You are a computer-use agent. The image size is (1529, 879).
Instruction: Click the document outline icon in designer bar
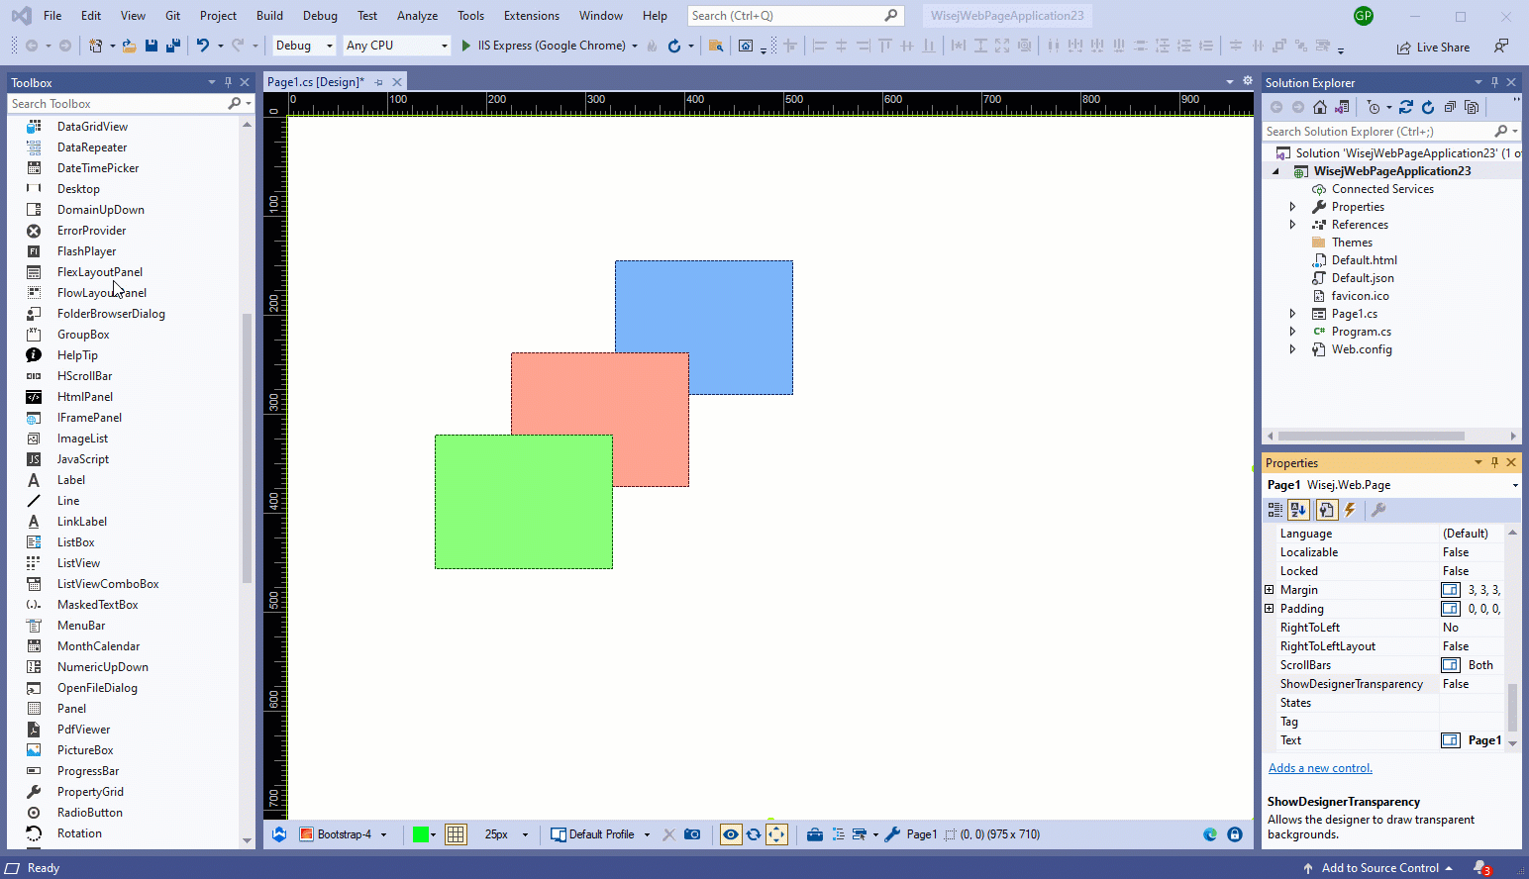838,834
